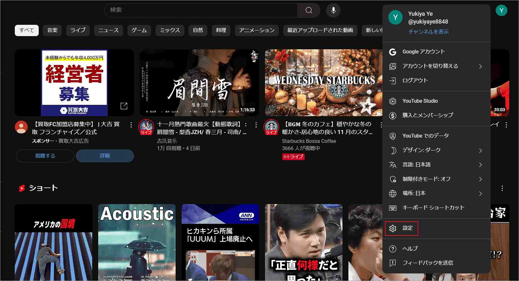Select the ミックス filter chip
The width and height of the screenshot is (519, 281).
click(x=170, y=30)
